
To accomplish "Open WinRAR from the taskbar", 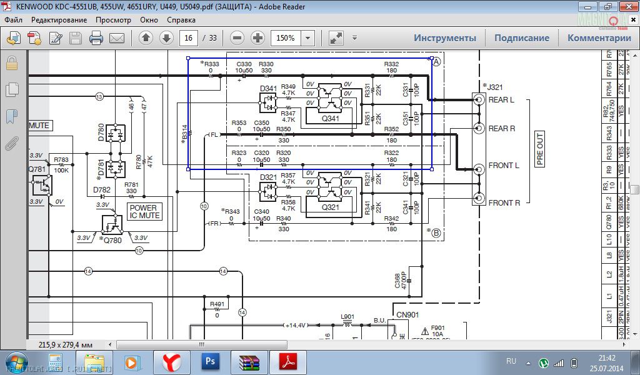I will [249, 362].
